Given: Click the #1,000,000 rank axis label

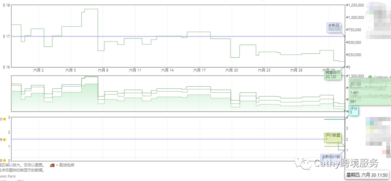Looking at the screenshot, I should 356,17.
